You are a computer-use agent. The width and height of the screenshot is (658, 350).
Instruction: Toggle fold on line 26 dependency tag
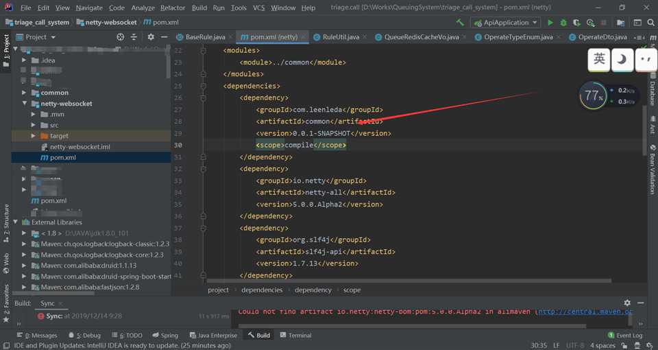(x=203, y=97)
